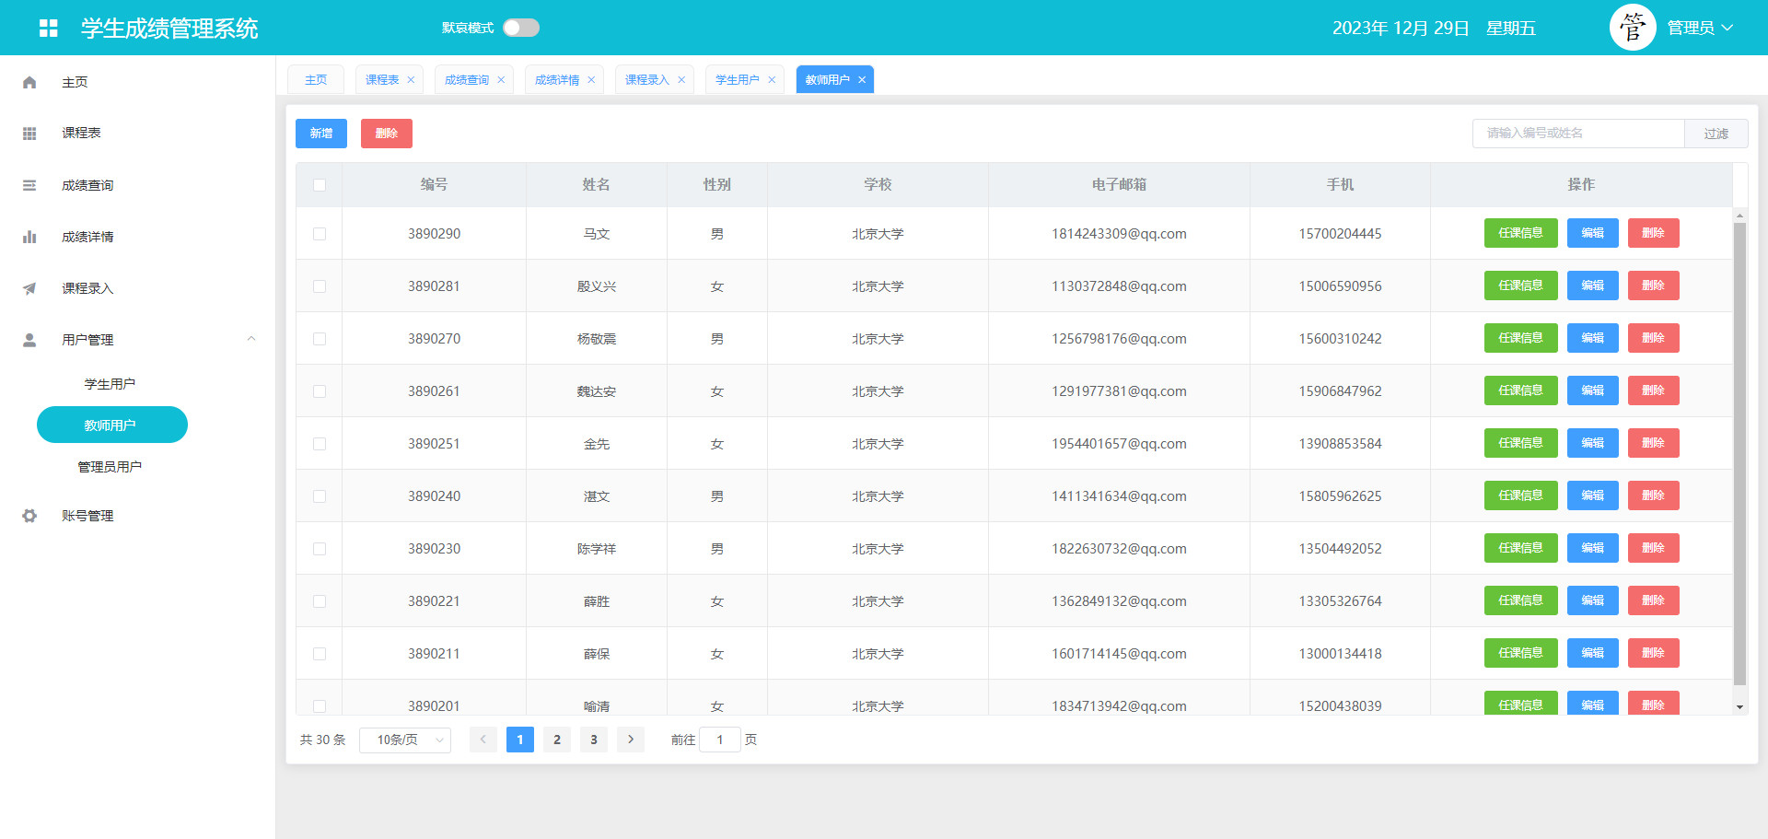This screenshot has height=839, width=1768.
Task: Open 管理员用户 in the sidebar
Action: pos(110,467)
